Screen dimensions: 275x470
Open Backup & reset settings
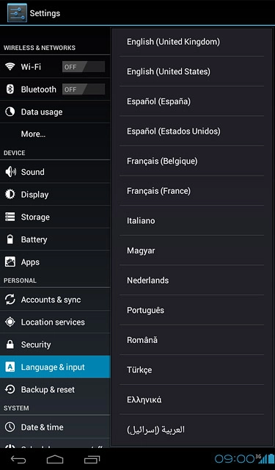click(x=55, y=389)
